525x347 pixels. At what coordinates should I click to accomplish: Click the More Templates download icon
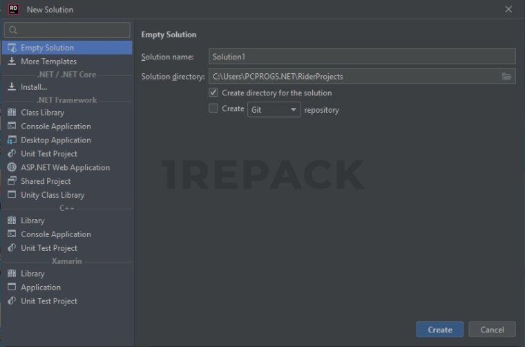tap(12, 62)
